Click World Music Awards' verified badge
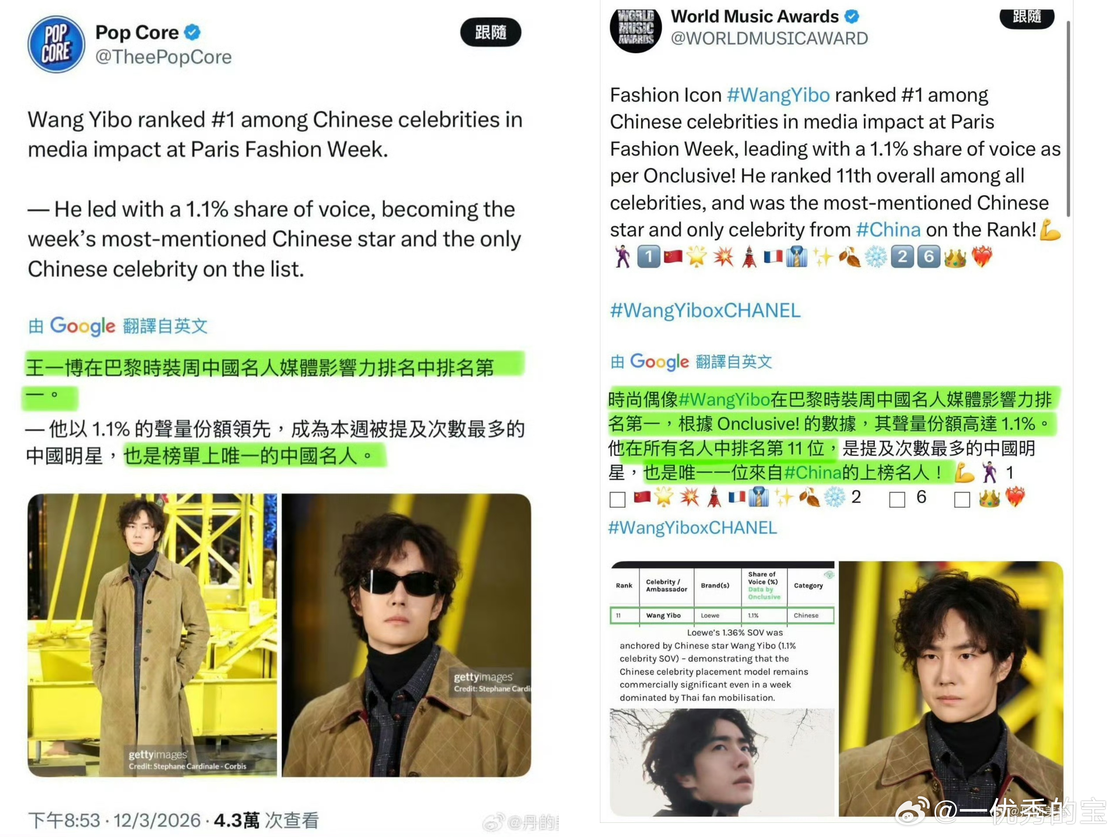This screenshot has height=837, width=1116. (x=852, y=17)
